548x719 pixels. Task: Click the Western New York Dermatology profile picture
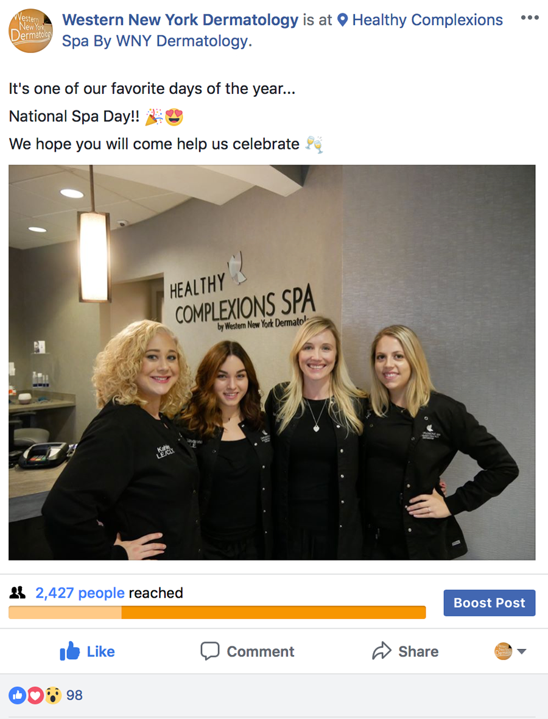pos(30,30)
